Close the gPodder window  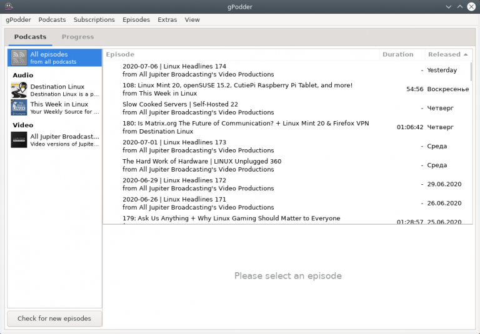471,6
